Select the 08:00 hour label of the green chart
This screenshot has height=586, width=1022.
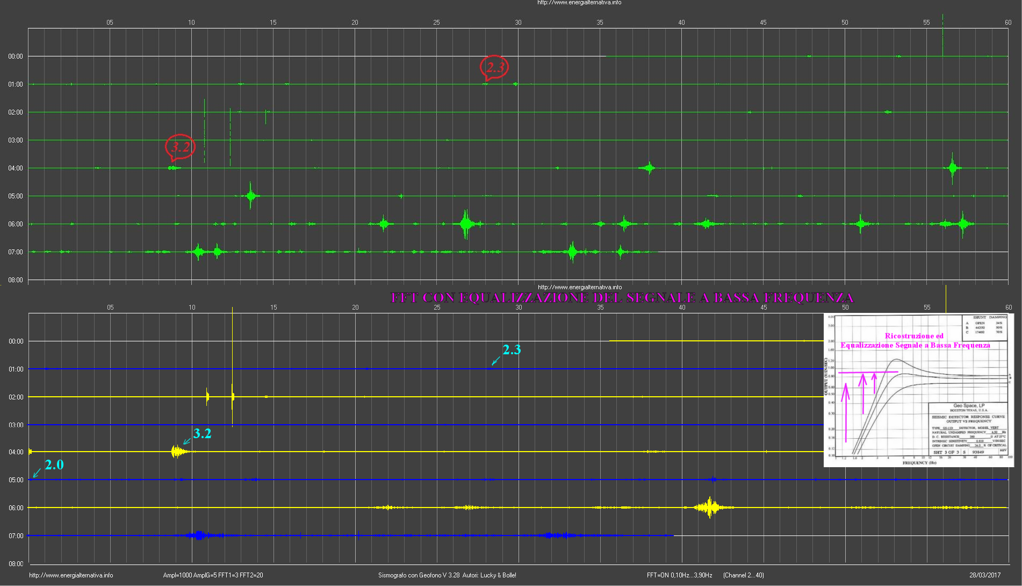[x=16, y=280]
